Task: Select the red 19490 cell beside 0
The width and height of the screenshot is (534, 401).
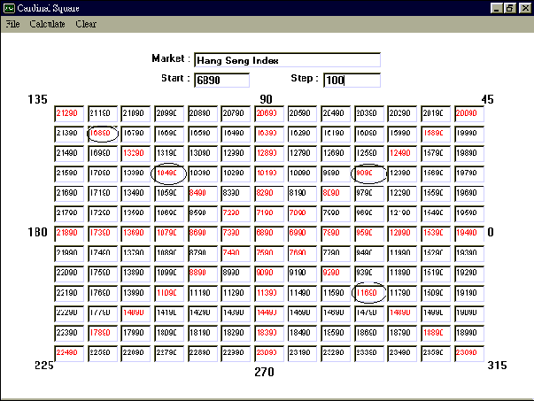Action: (466, 232)
